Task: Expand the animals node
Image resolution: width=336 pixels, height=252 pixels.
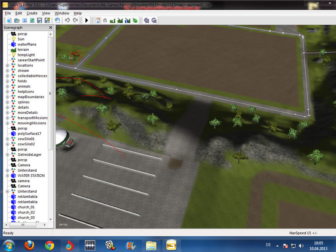Action: point(7,87)
